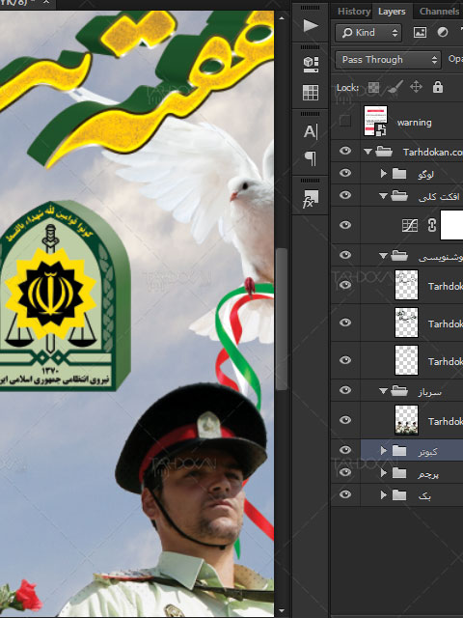Select the سرباز group folder icon

[399, 390]
